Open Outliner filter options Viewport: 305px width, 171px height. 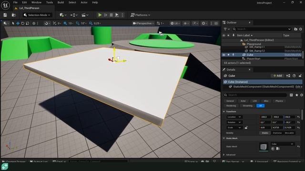tap(227, 29)
